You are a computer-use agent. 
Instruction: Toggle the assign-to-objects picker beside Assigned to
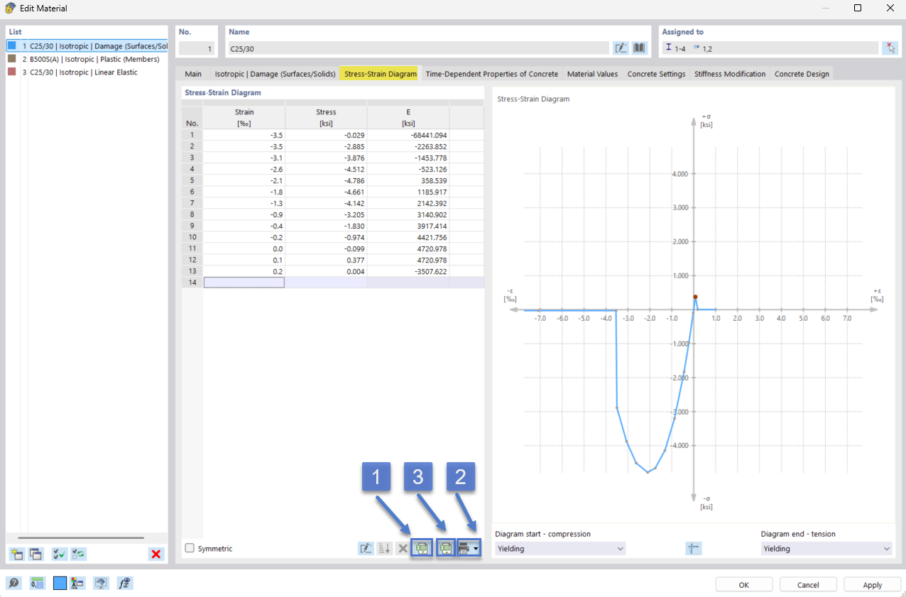890,48
